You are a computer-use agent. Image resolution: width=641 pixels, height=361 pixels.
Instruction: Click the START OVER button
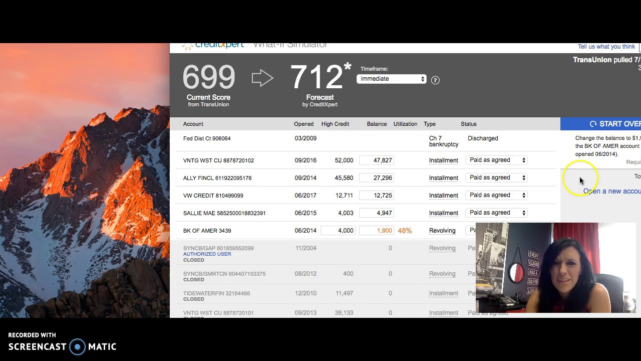(x=600, y=124)
